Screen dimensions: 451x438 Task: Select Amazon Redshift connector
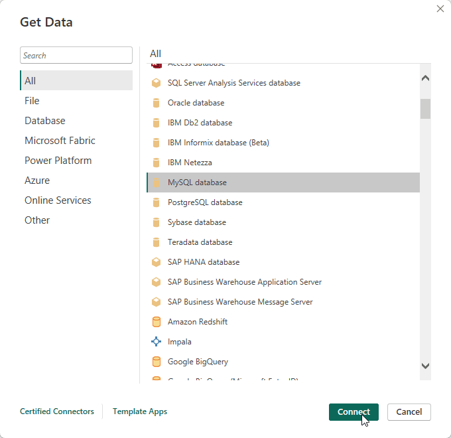(283, 322)
